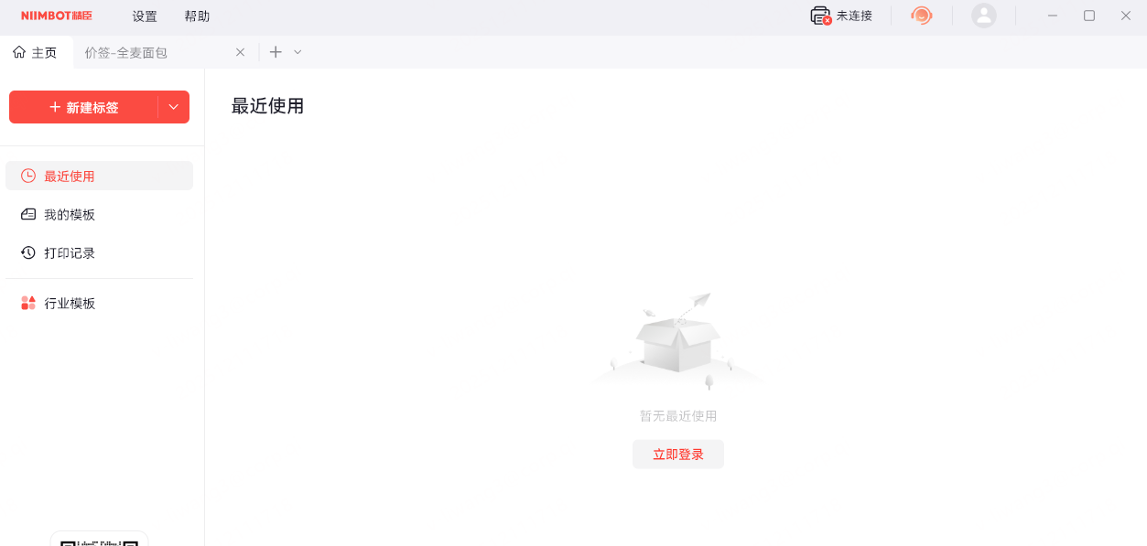The height and width of the screenshot is (546, 1147).
Task: Click the 立即登录 button
Action: [678, 455]
